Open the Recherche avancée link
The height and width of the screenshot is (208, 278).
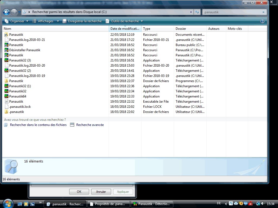(x=90, y=125)
